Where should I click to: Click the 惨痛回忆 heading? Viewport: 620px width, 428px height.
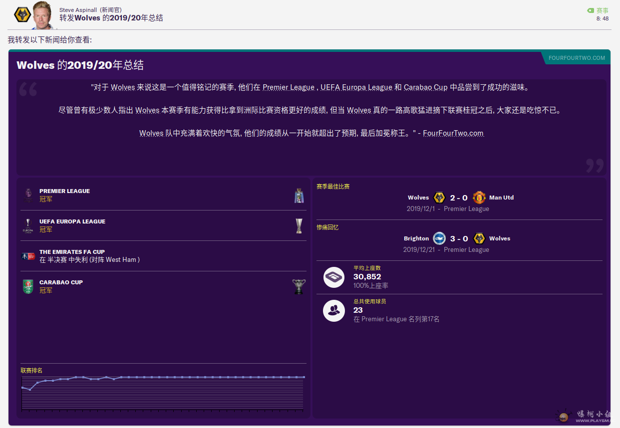pos(327,227)
